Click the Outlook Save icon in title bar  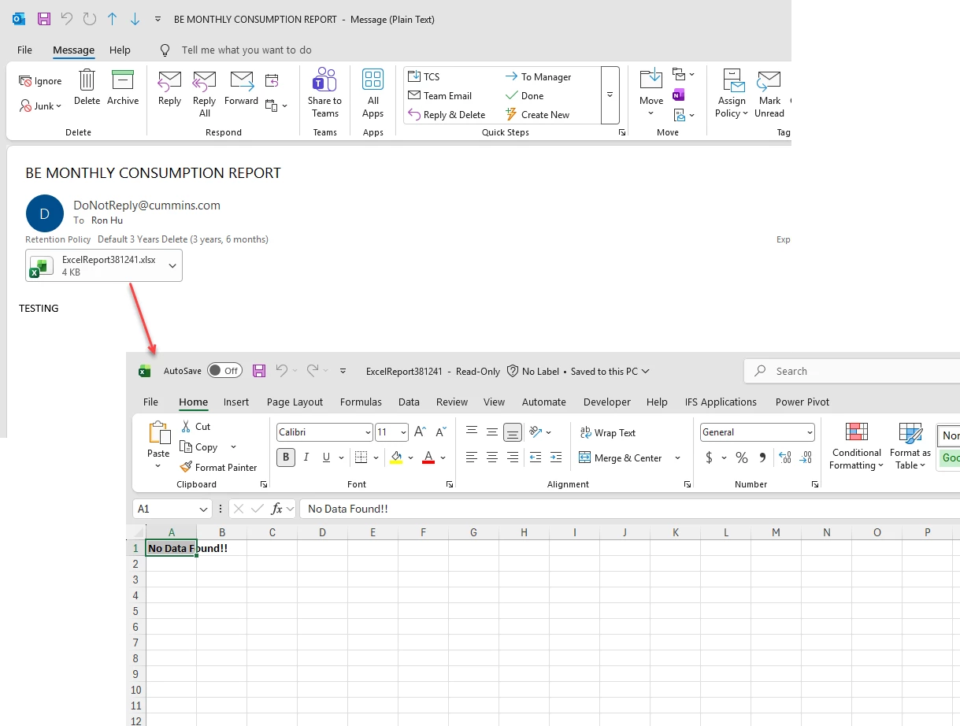pos(44,19)
